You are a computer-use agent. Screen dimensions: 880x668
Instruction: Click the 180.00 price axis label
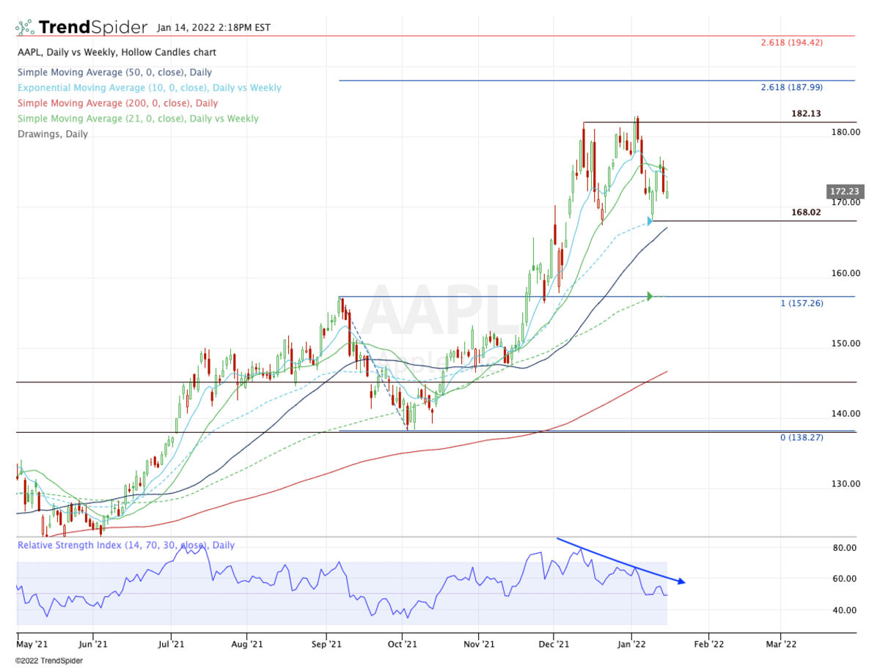pos(844,133)
